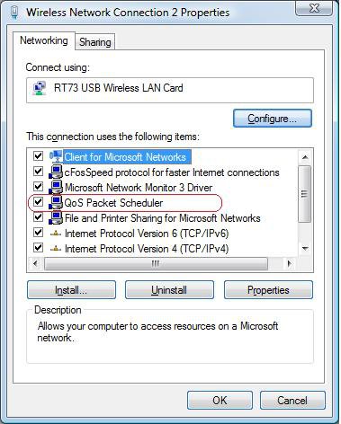
Task: Click the File and Printer Sharing icon
Action: tap(56, 217)
